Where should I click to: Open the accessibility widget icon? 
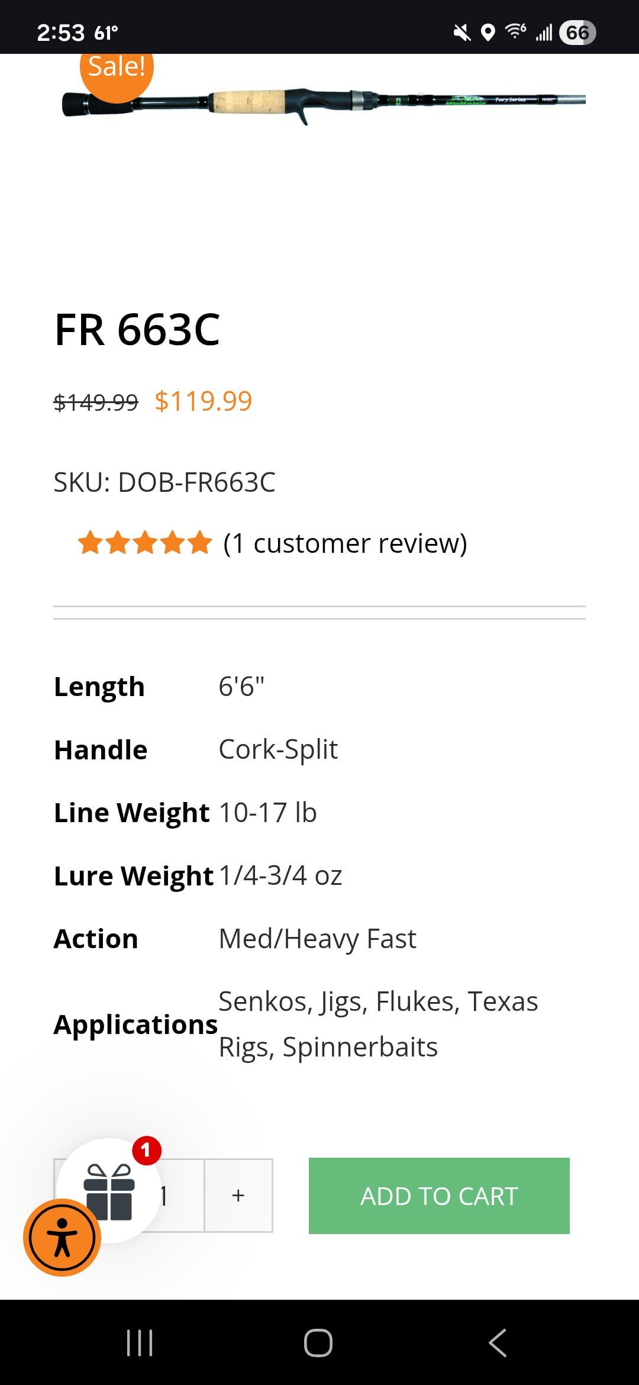(62, 1238)
